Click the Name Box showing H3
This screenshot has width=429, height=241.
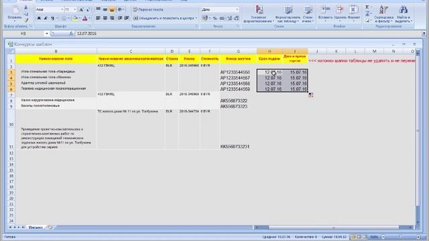click(24, 33)
